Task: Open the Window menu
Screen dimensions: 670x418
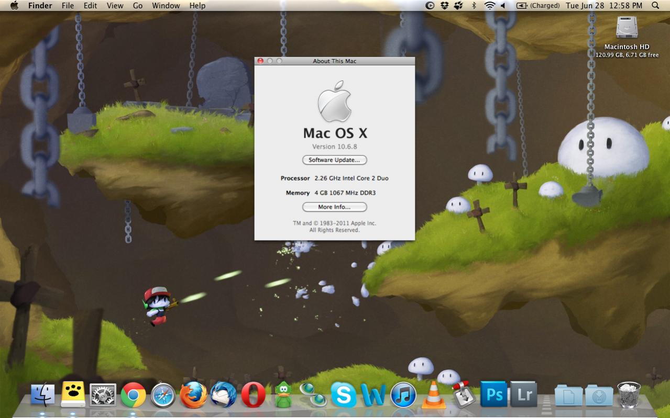Action: click(166, 5)
